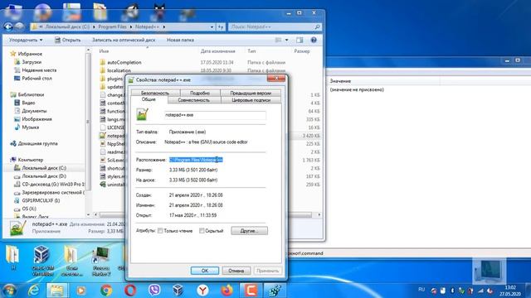Click Открыть in the Explorer toolbar

pos(67,40)
